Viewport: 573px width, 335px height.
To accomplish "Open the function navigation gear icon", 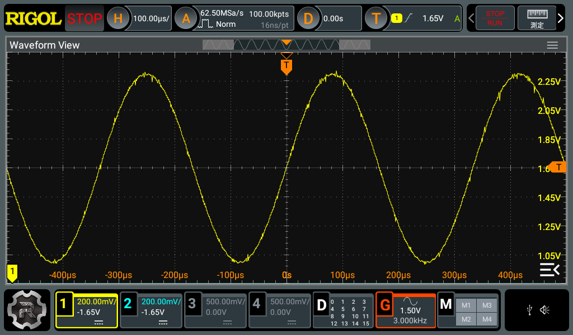I will (27, 310).
